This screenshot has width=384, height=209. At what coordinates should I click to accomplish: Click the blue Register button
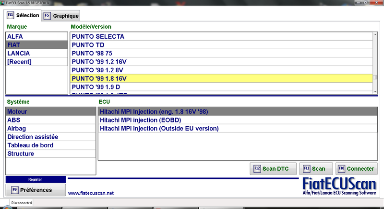click(x=36, y=179)
